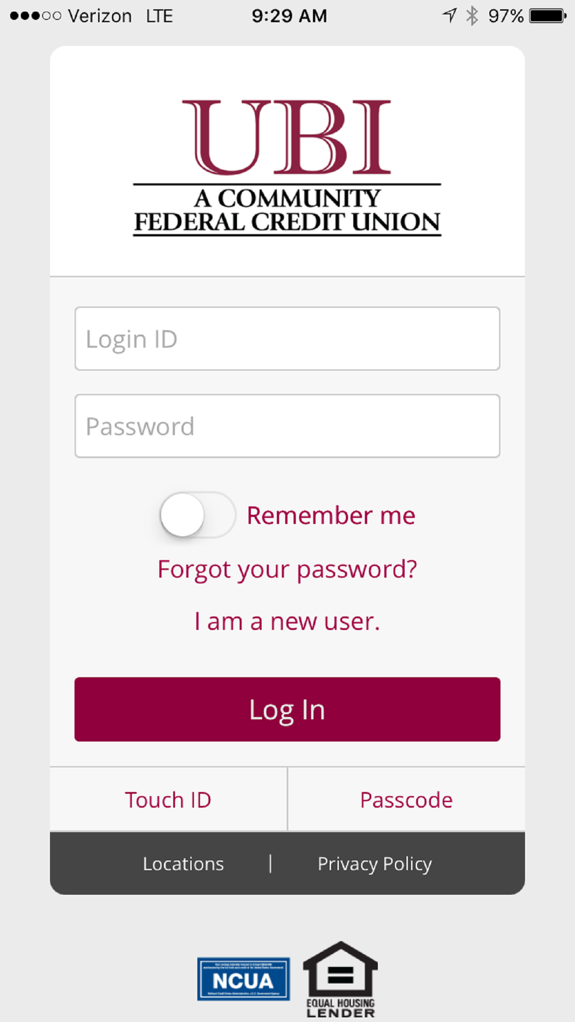The width and height of the screenshot is (575, 1022).
Task: Tap the 9:29 AM clock
Action: pos(289,16)
